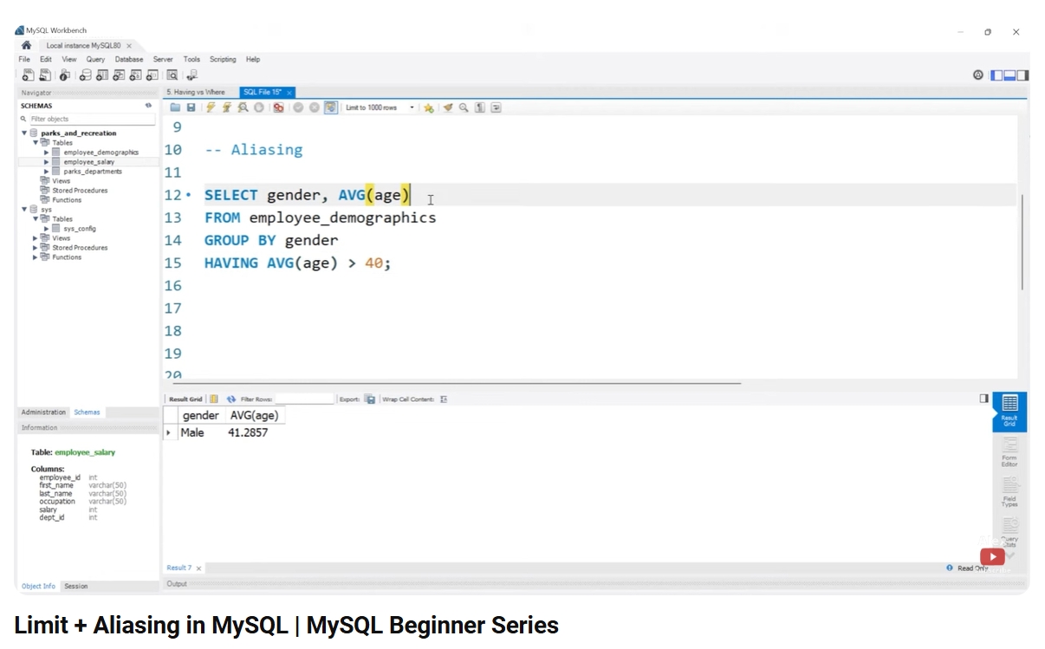Refresh schemas icon in Navigator header
The height and width of the screenshot is (649, 1045).
[148, 106]
